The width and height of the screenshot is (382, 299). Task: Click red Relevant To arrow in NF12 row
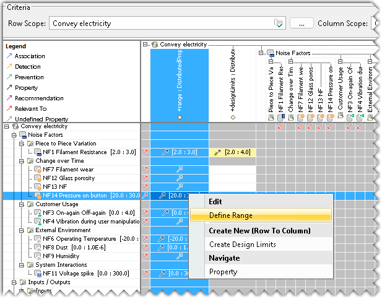[x=145, y=178]
